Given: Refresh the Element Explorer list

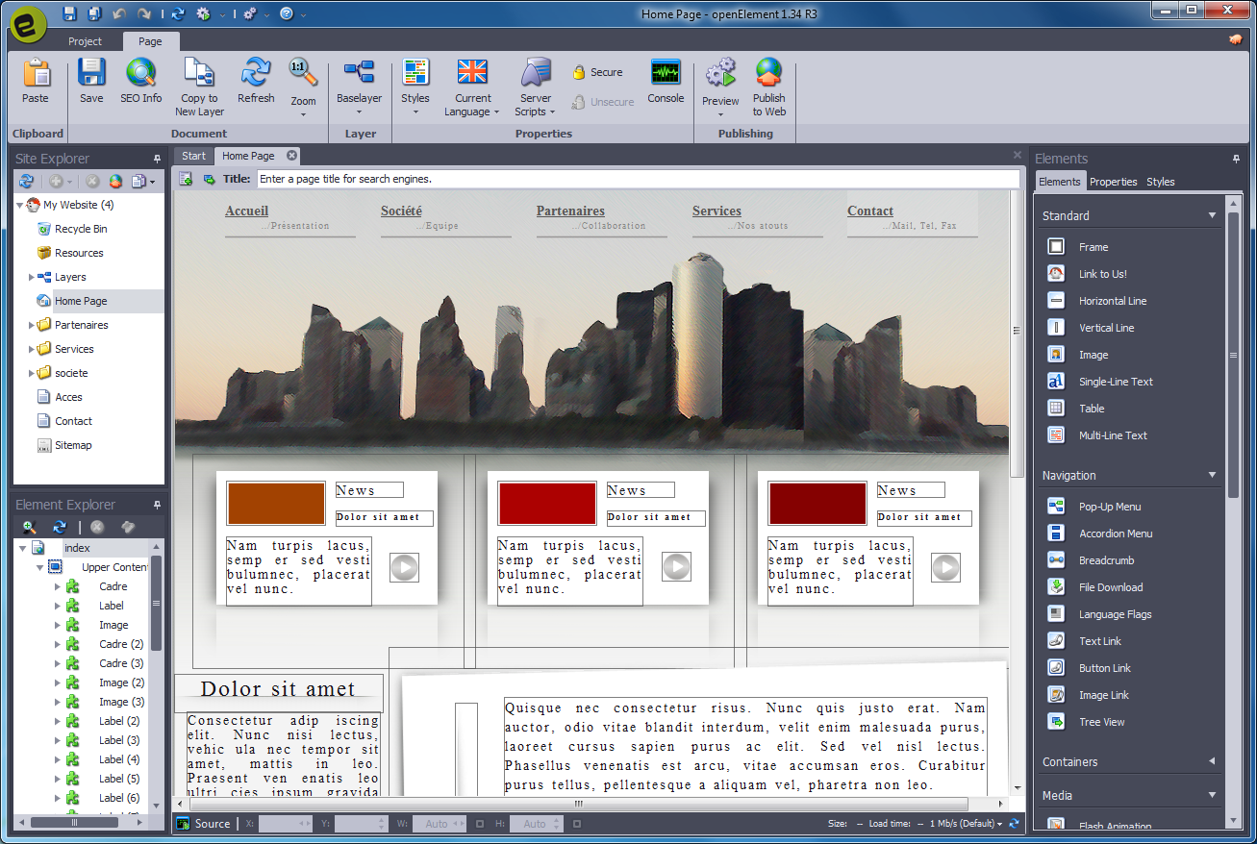Looking at the screenshot, I should [60, 527].
